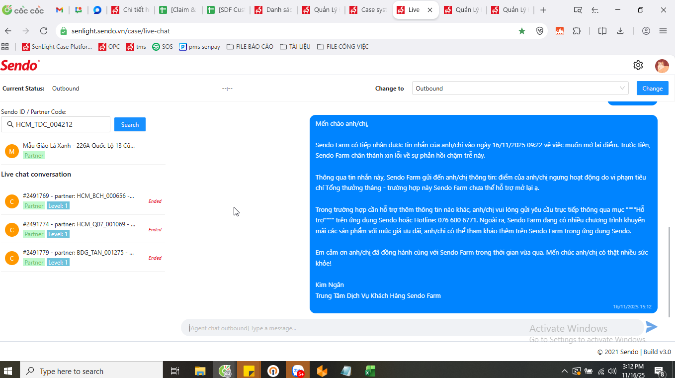Show hidden system tray icons
The height and width of the screenshot is (378, 675).
pos(565,371)
